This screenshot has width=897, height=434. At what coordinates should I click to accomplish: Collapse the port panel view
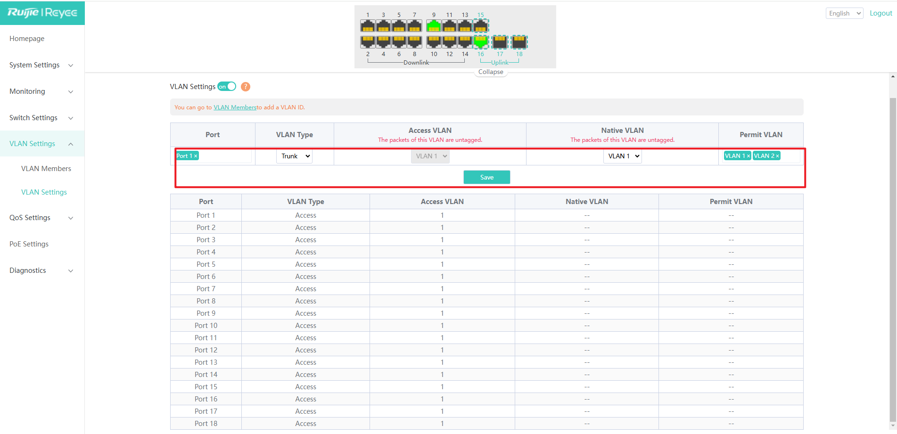[x=491, y=72]
